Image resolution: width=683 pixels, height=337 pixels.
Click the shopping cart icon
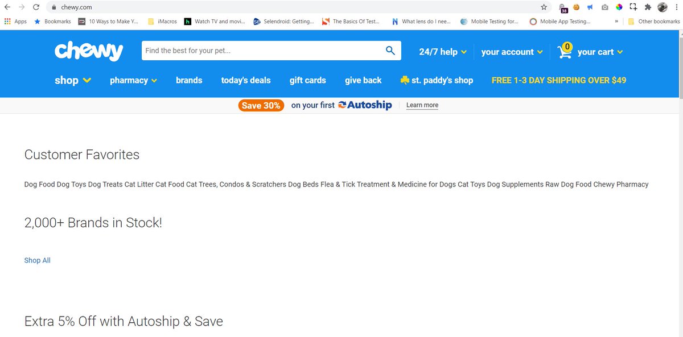click(565, 51)
